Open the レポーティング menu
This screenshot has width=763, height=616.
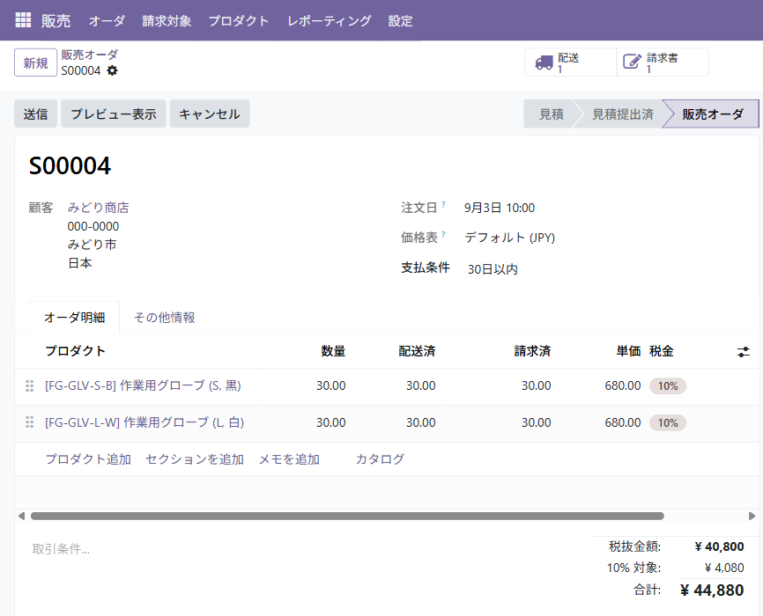pos(329,21)
